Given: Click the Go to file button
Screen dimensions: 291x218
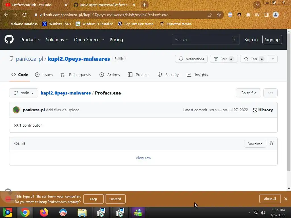Looking at the screenshot, I should pos(248,93).
